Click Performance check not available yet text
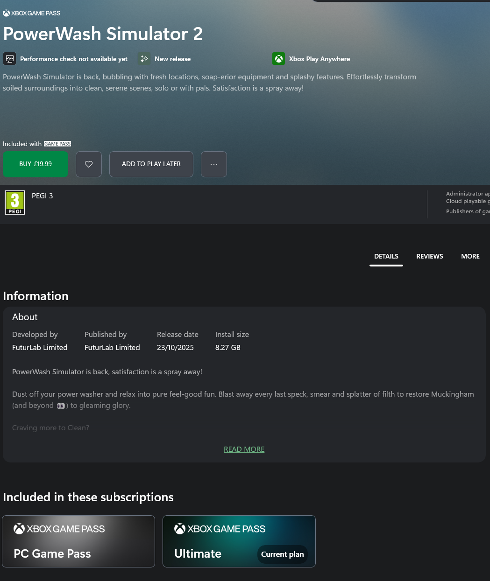Screen dimensions: 490x581 coord(74,59)
